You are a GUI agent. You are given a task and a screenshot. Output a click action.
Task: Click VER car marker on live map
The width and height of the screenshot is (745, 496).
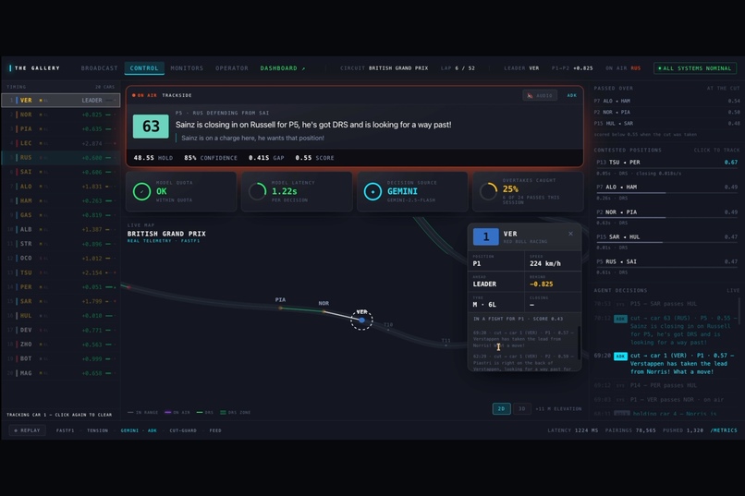point(362,321)
